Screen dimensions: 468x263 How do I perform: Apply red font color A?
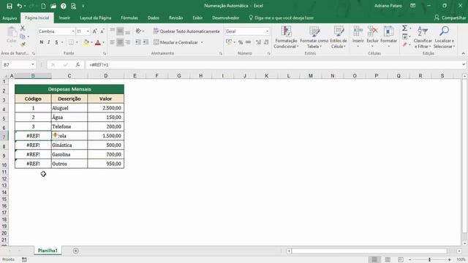point(97,42)
